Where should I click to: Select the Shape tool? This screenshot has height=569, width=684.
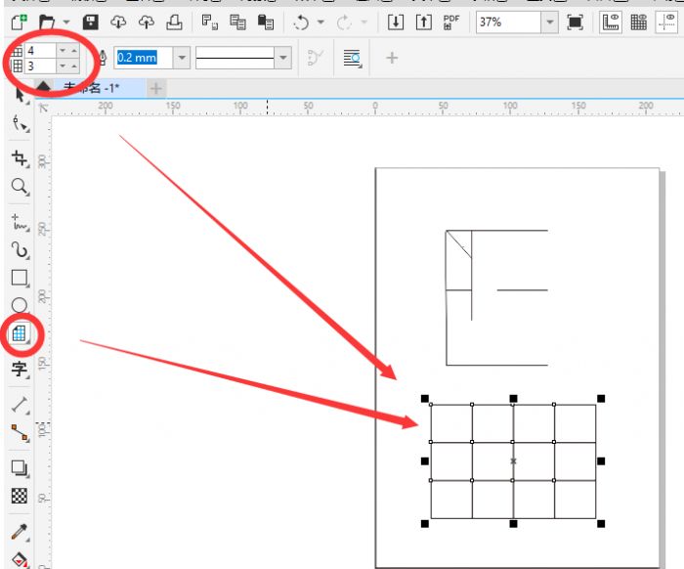(x=21, y=124)
